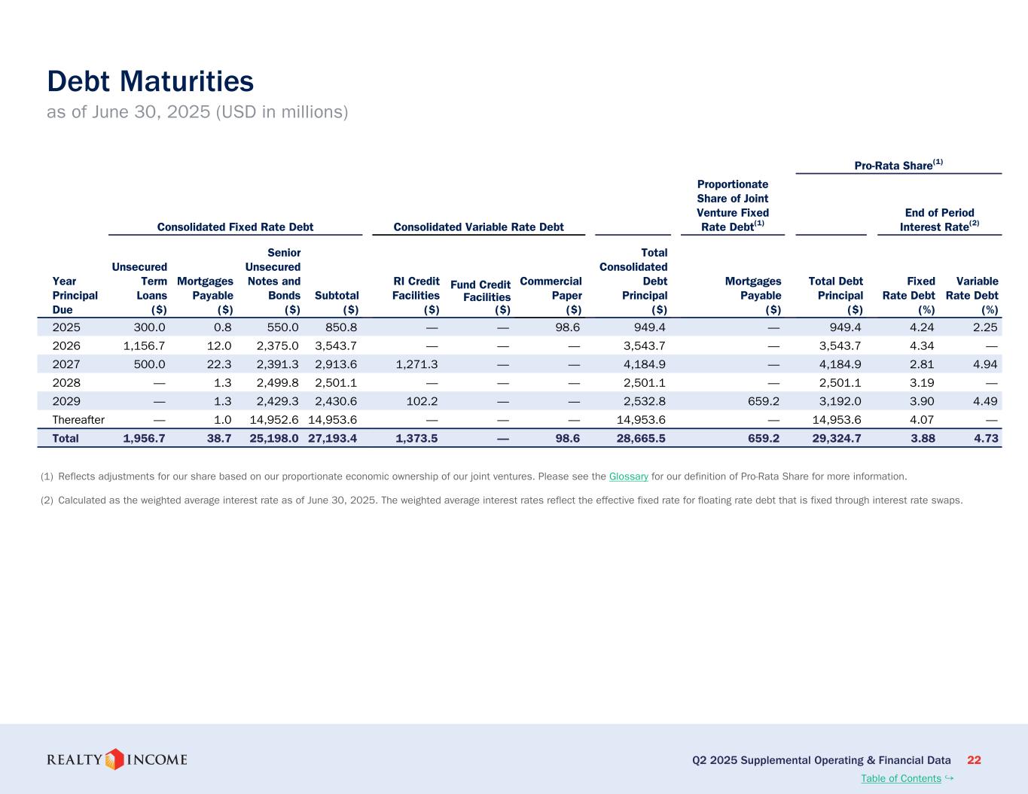Select the 2027 year row label
Image resolution: width=1028 pixels, height=794 pixels.
coord(66,364)
